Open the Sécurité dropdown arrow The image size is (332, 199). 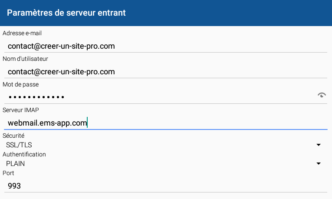click(x=319, y=145)
